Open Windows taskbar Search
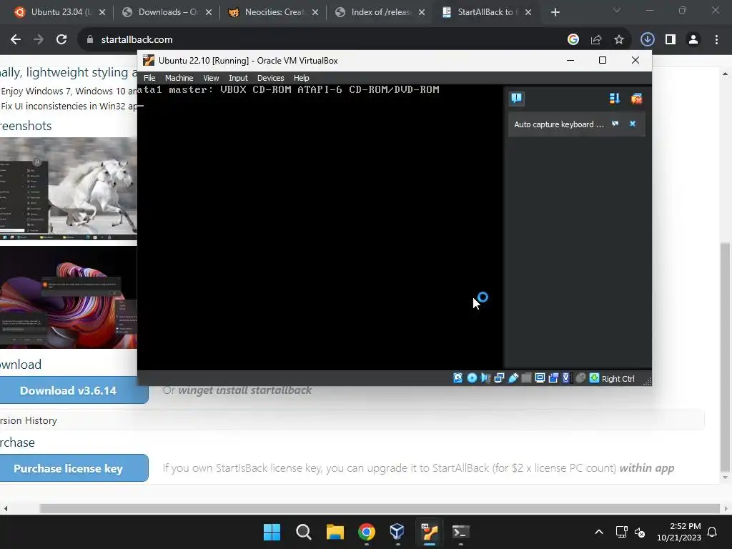Viewport: 732px width, 549px height. pyautogui.click(x=303, y=532)
